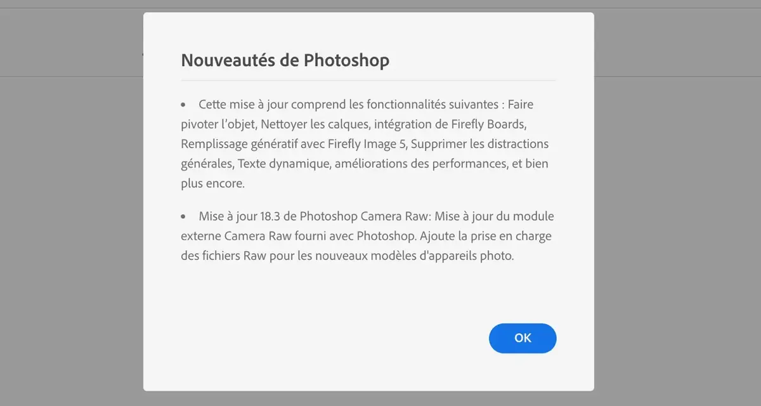Image resolution: width=761 pixels, height=406 pixels.
Task: Select the first bullet point marker
Action: click(184, 103)
